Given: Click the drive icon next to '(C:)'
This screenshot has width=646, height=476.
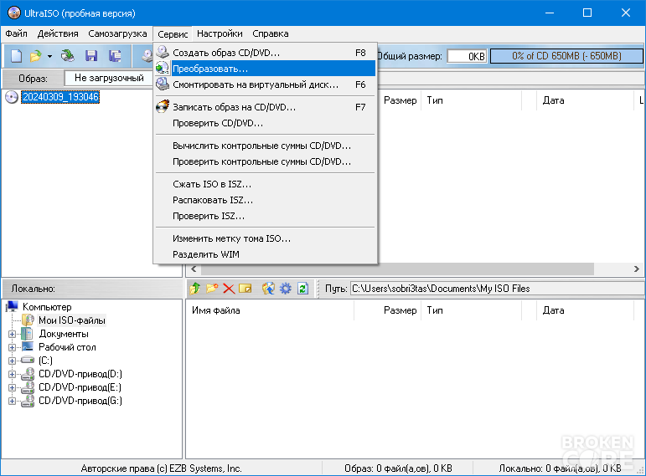Looking at the screenshot, I should pyautogui.click(x=28, y=360).
